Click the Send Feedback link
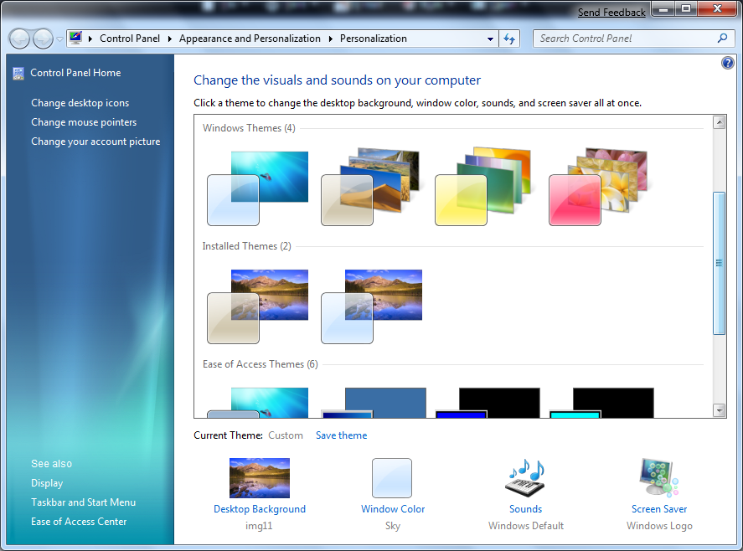The height and width of the screenshot is (551, 743). coord(611,13)
